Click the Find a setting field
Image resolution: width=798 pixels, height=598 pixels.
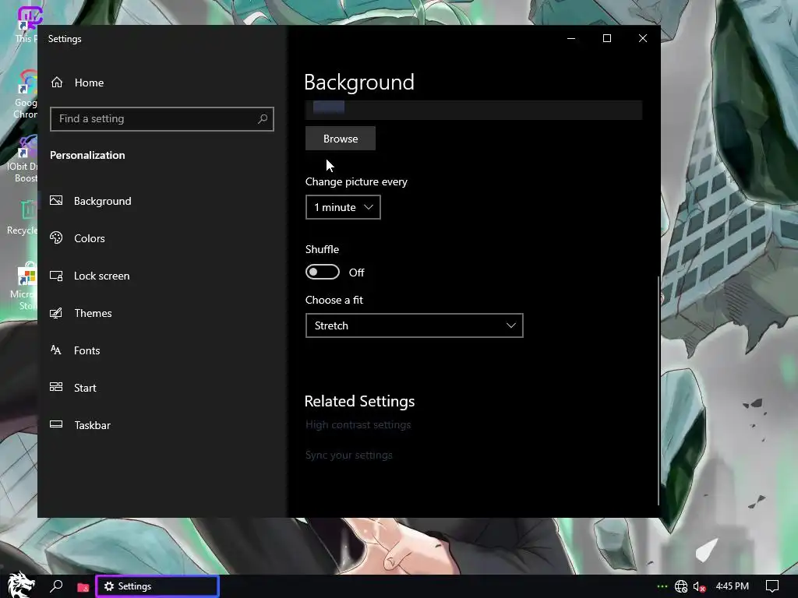pyautogui.click(x=162, y=119)
